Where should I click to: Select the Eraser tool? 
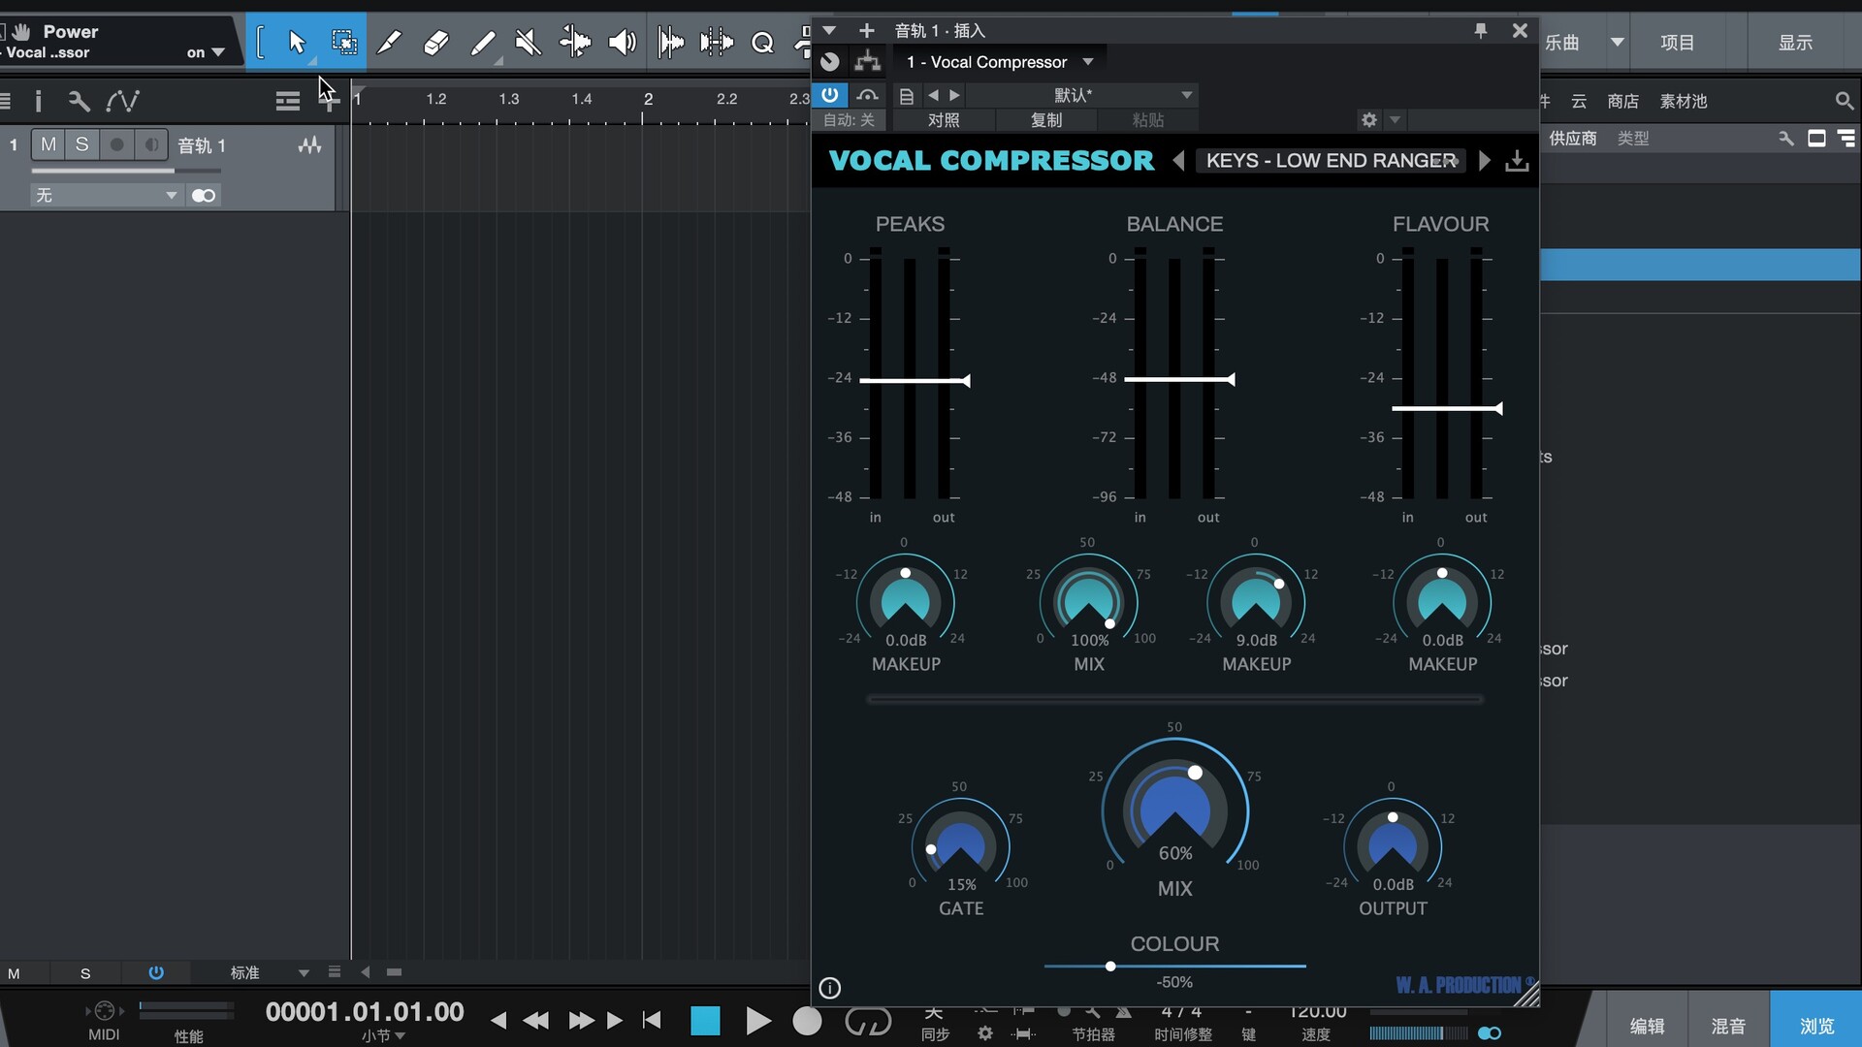436,43
